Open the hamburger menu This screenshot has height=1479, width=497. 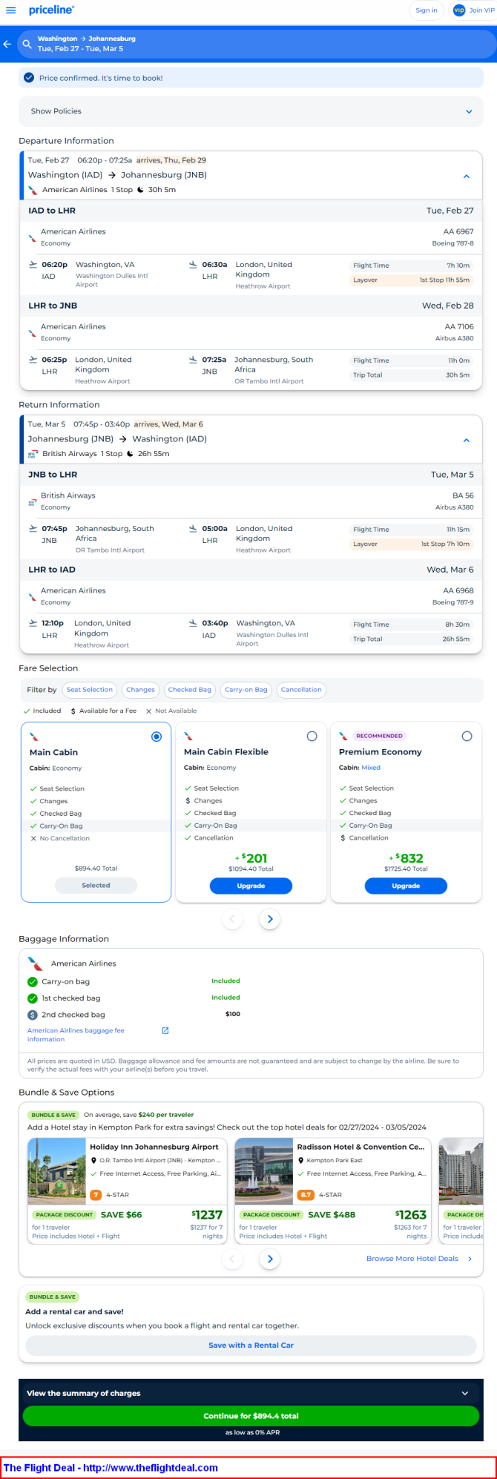coord(10,10)
